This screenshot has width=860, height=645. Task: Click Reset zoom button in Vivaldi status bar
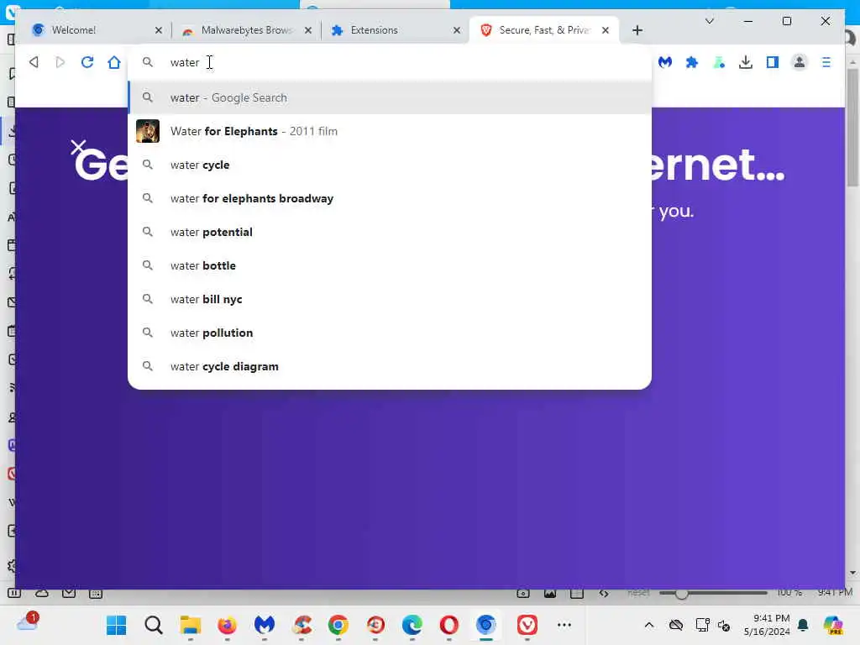(638, 593)
